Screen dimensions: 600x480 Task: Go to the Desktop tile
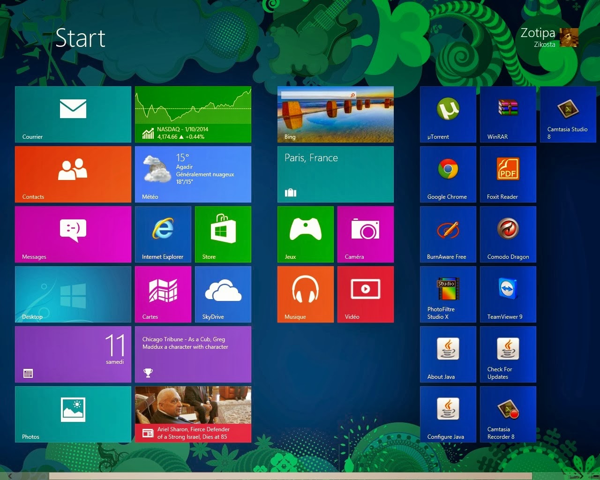click(x=73, y=294)
